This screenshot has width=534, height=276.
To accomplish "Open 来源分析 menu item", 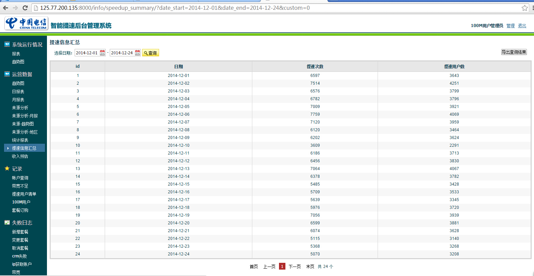I will coord(20,108).
